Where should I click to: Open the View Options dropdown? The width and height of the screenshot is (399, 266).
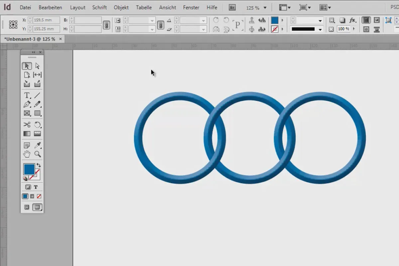point(285,7)
